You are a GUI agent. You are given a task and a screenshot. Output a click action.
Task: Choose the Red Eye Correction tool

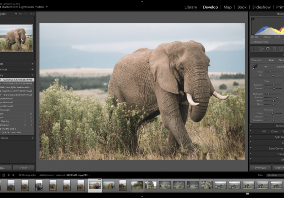pos(267,49)
